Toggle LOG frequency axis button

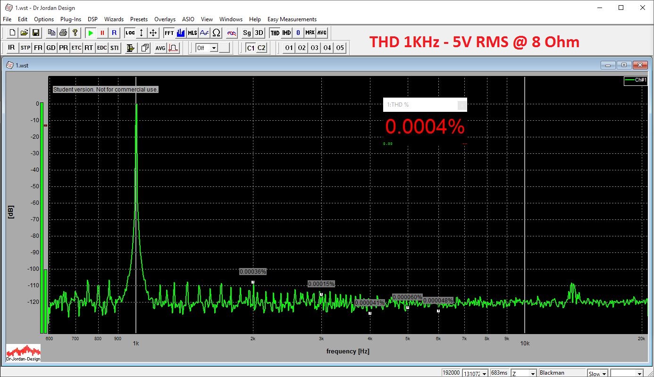[130, 33]
